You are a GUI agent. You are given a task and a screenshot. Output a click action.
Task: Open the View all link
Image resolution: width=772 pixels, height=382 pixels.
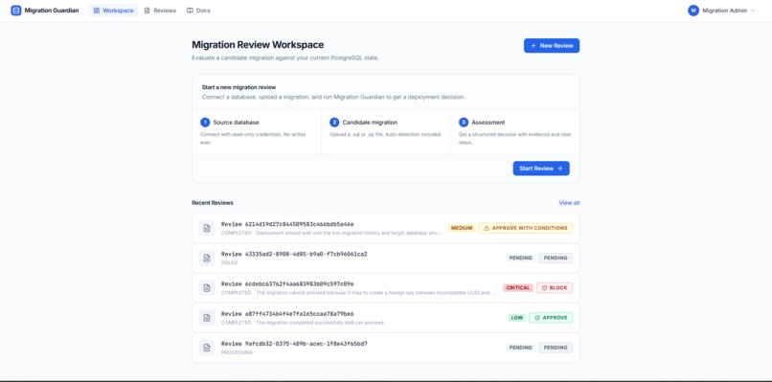click(569, 203)
